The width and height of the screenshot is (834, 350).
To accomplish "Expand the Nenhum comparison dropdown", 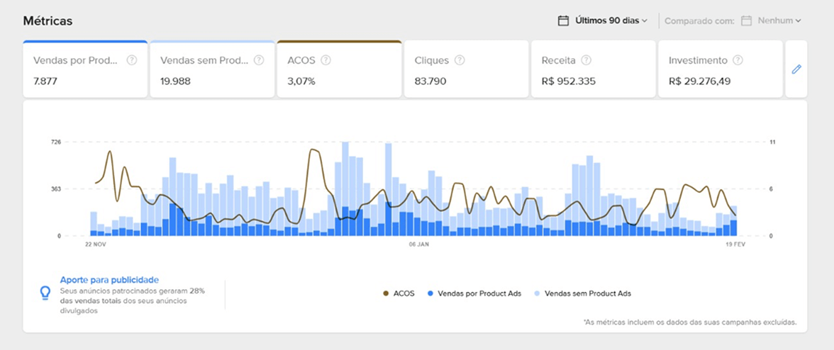I will tap(779, 21).
